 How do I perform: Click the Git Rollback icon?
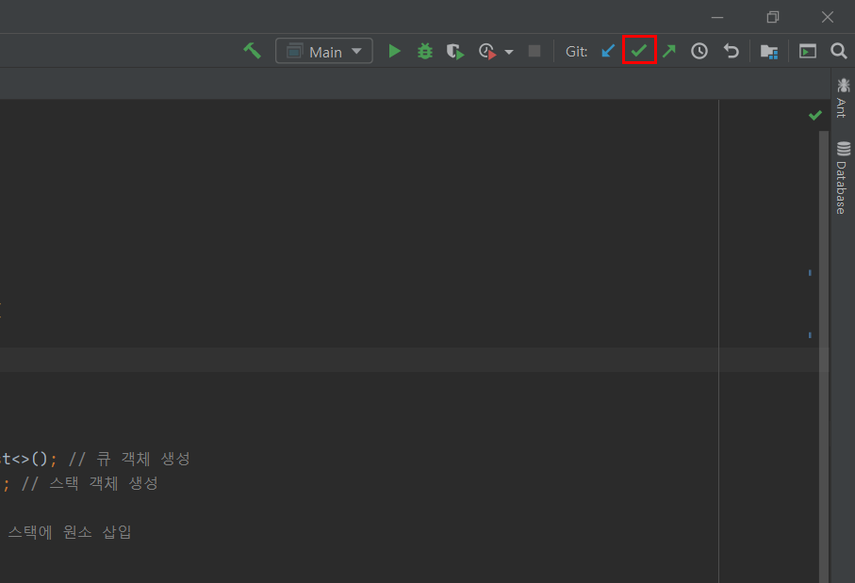[x=731, y=51]
